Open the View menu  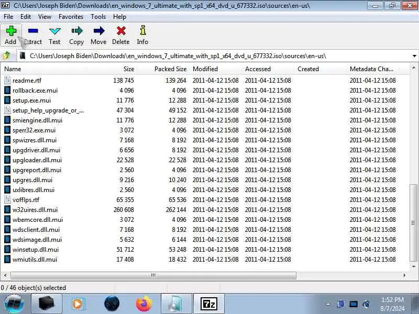(x=45, y=17)
